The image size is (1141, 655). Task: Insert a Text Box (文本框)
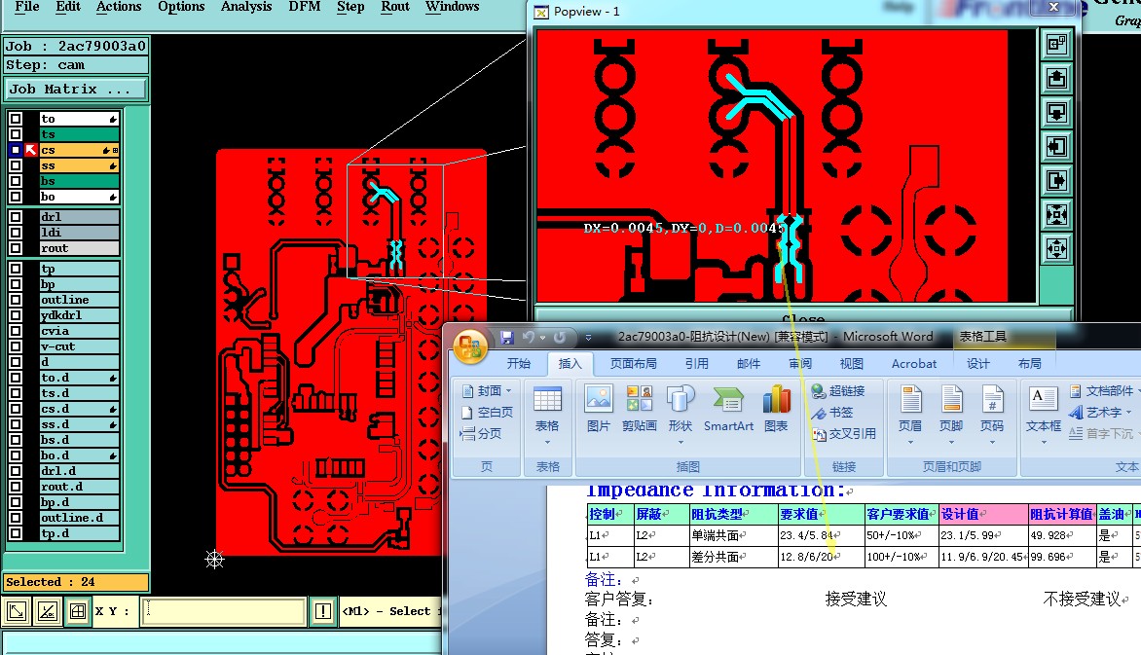click(x=1044, y=415)
